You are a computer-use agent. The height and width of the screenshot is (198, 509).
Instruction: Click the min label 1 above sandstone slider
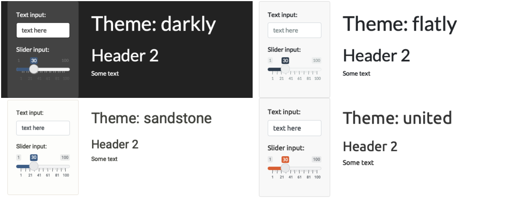click(19, 158)
